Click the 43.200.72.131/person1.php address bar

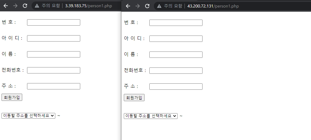[x=233, y=6]
